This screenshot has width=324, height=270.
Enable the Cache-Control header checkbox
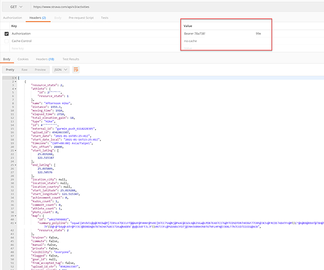tap(6, 41)
